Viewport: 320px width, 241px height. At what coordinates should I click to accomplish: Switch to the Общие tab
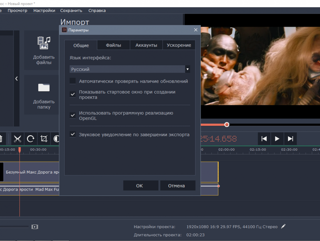pos(81,45)
